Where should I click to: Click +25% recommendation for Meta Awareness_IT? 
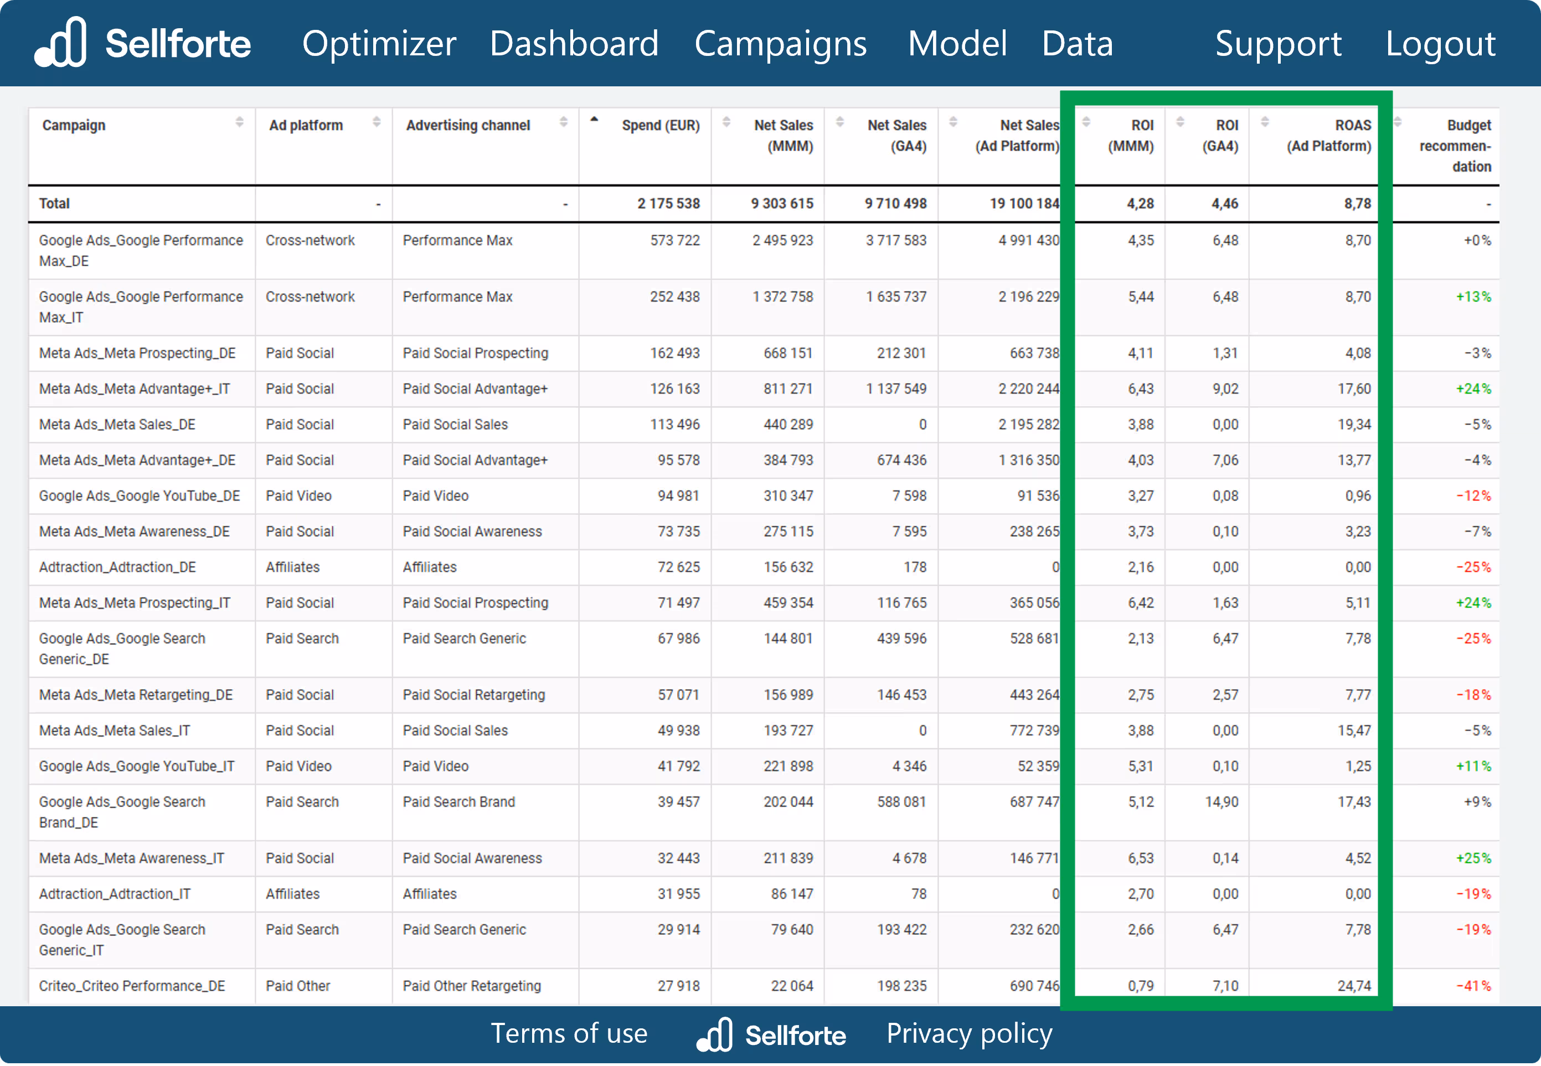tap(1473, 859)
